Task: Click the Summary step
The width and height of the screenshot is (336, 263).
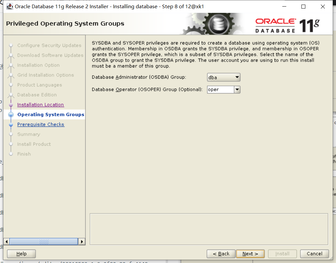Action: click(x=29, y=134)
